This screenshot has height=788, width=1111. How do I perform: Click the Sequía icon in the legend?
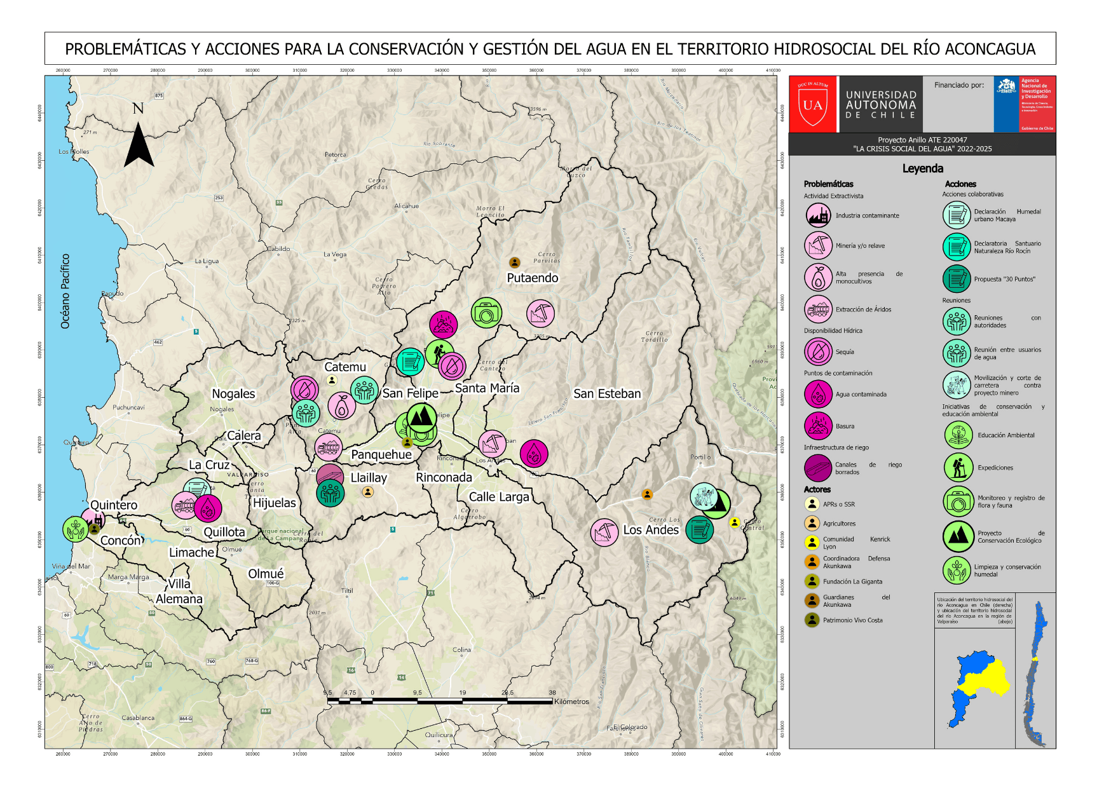click(818, 351)
